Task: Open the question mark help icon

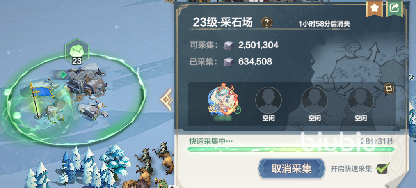Action: [267, 23]
